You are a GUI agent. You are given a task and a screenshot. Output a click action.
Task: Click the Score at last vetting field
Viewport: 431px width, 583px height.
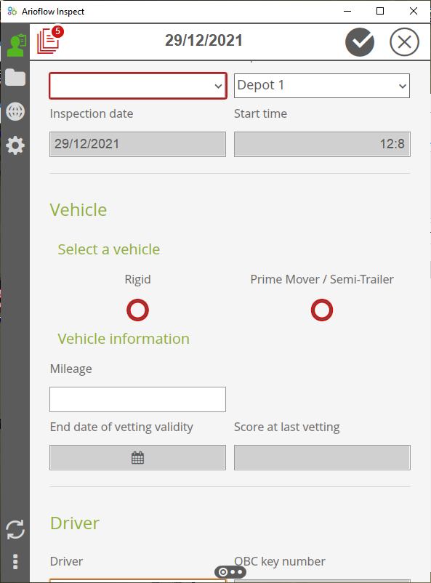[x=322, y=457]
